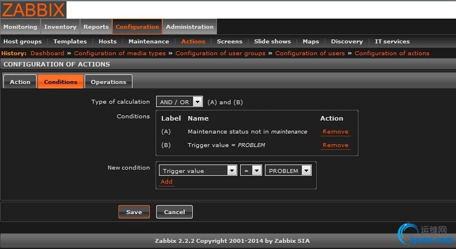Go to Slide shows submenu

coord(272,42)
